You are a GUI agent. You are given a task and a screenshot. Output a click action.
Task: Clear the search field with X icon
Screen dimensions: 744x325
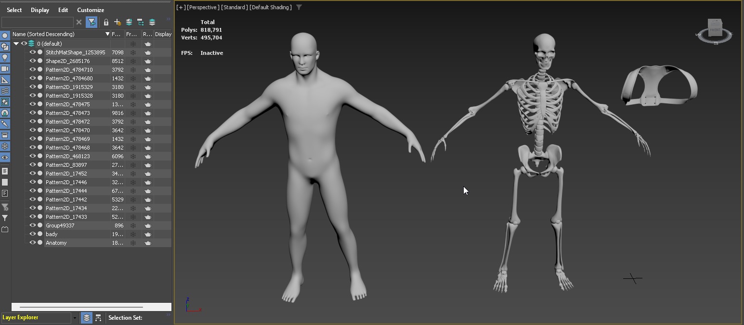79,22
